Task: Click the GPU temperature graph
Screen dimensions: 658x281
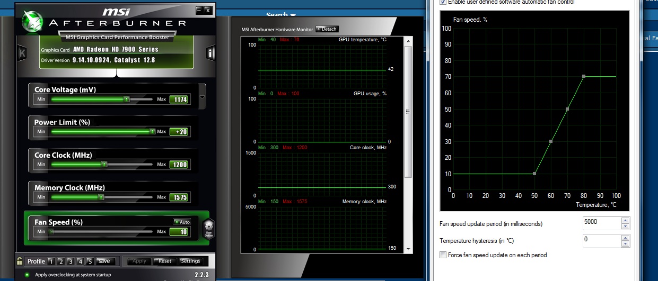Action: [x=322, y=67]
